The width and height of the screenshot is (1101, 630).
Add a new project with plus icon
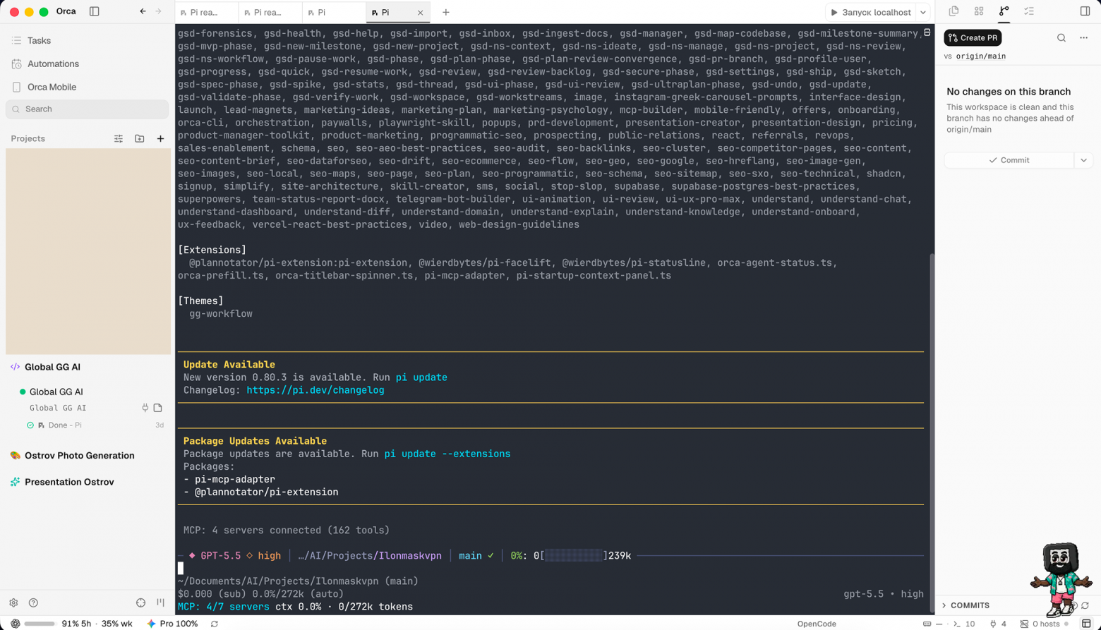click(x=160, y=139)
